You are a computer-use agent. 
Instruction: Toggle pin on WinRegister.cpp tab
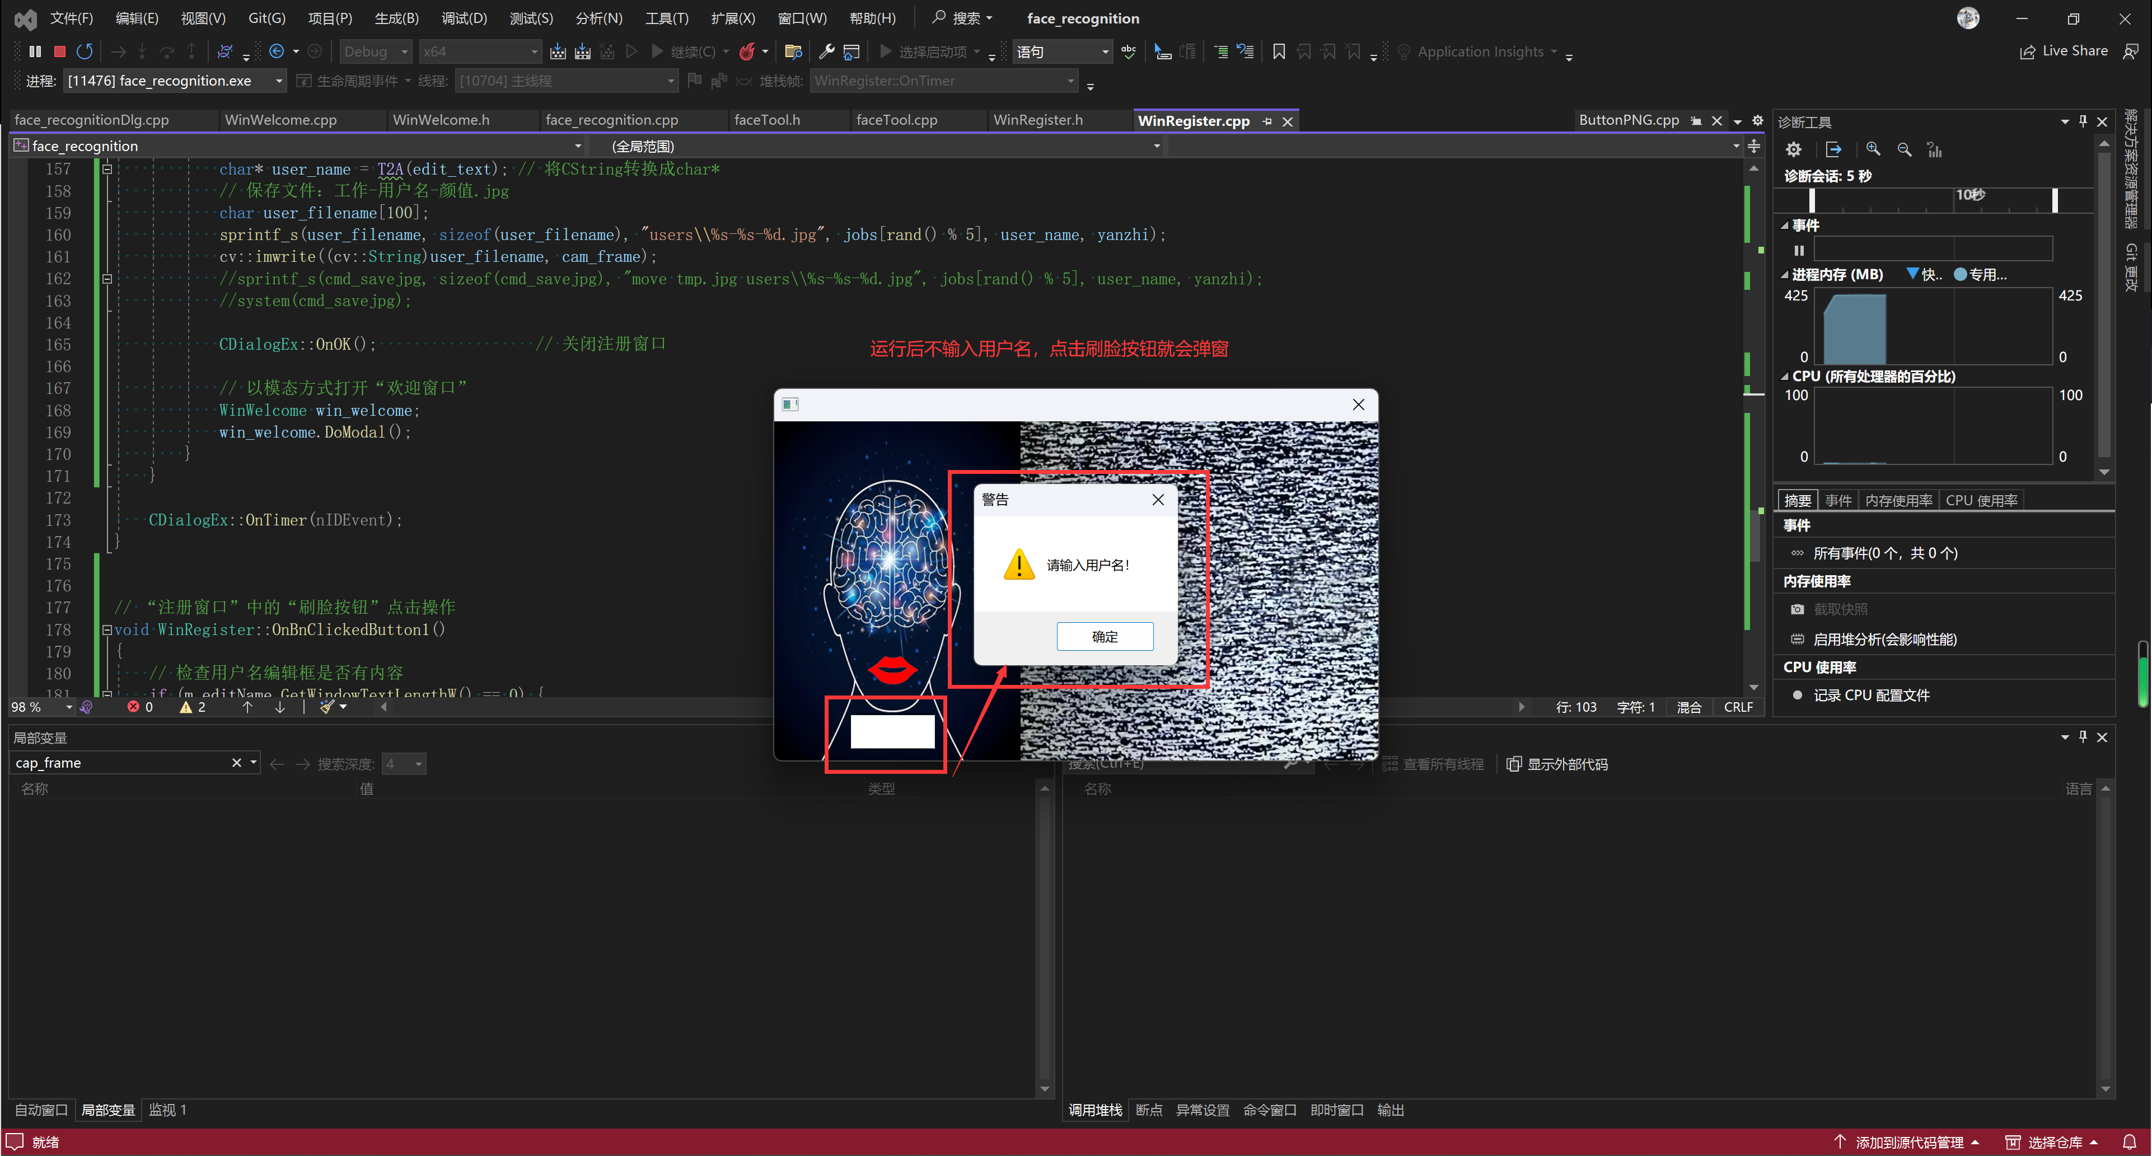(1267, 121)
